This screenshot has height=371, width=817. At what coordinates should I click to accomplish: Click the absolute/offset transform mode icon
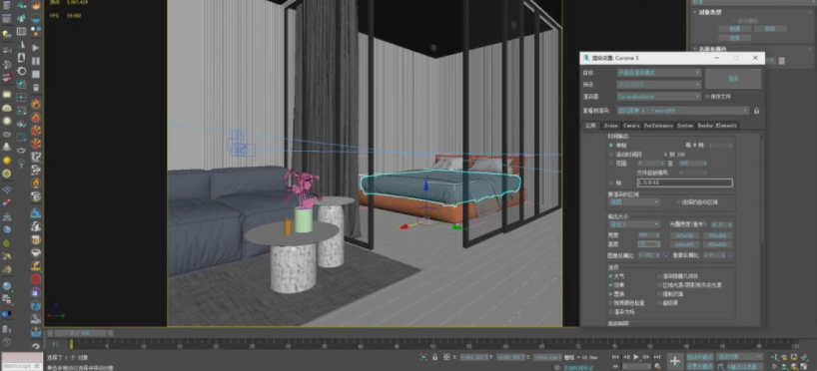446,357
